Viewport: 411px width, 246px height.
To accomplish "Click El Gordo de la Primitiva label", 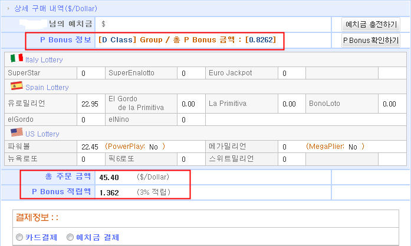I will click(136, 103).
